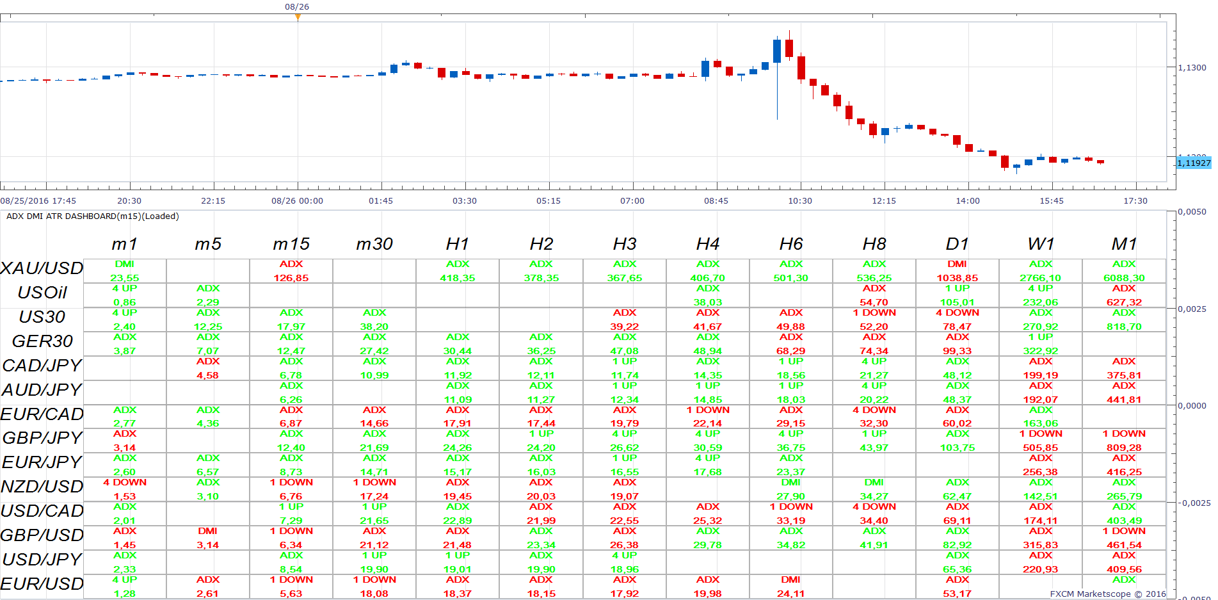Image resolution: width=1218 pixels, height=600 pixels.
Task: Click the orange 08/26 date marker
Action: coord(298,17)
